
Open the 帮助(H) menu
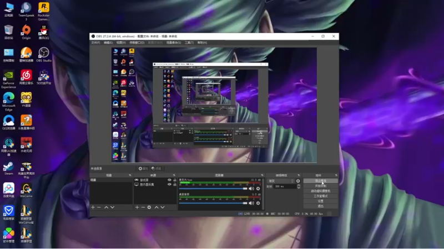[202, 43]
